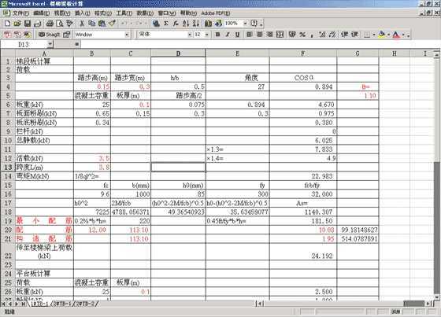
Task: Create a new workbook with New icon
Action: coord(8,24)
